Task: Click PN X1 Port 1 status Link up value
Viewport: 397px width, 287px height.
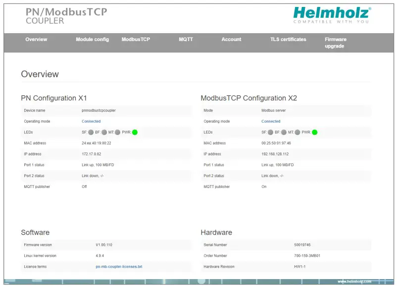Action: point(98,165)
